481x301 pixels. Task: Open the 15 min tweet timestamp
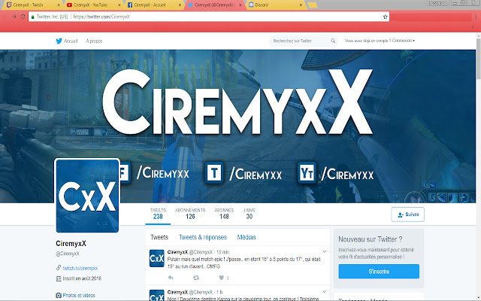pos(222,252)
